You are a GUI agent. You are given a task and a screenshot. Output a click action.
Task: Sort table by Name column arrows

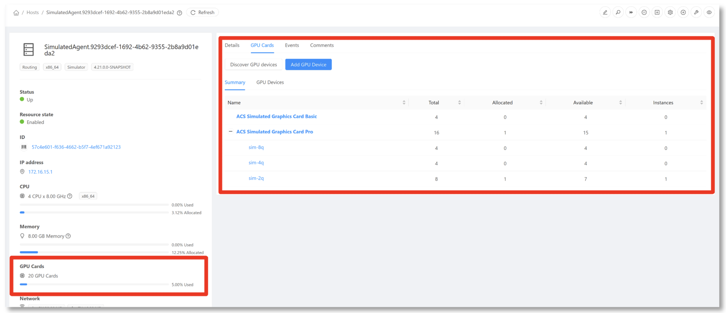[x=404, y=102]
